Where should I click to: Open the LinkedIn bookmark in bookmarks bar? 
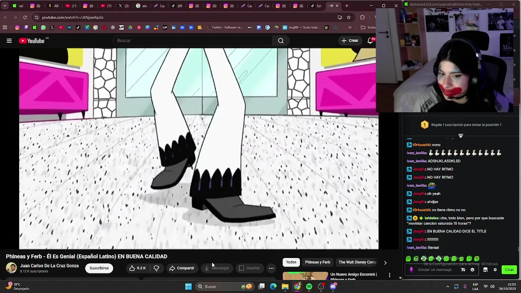coord(173,28)
